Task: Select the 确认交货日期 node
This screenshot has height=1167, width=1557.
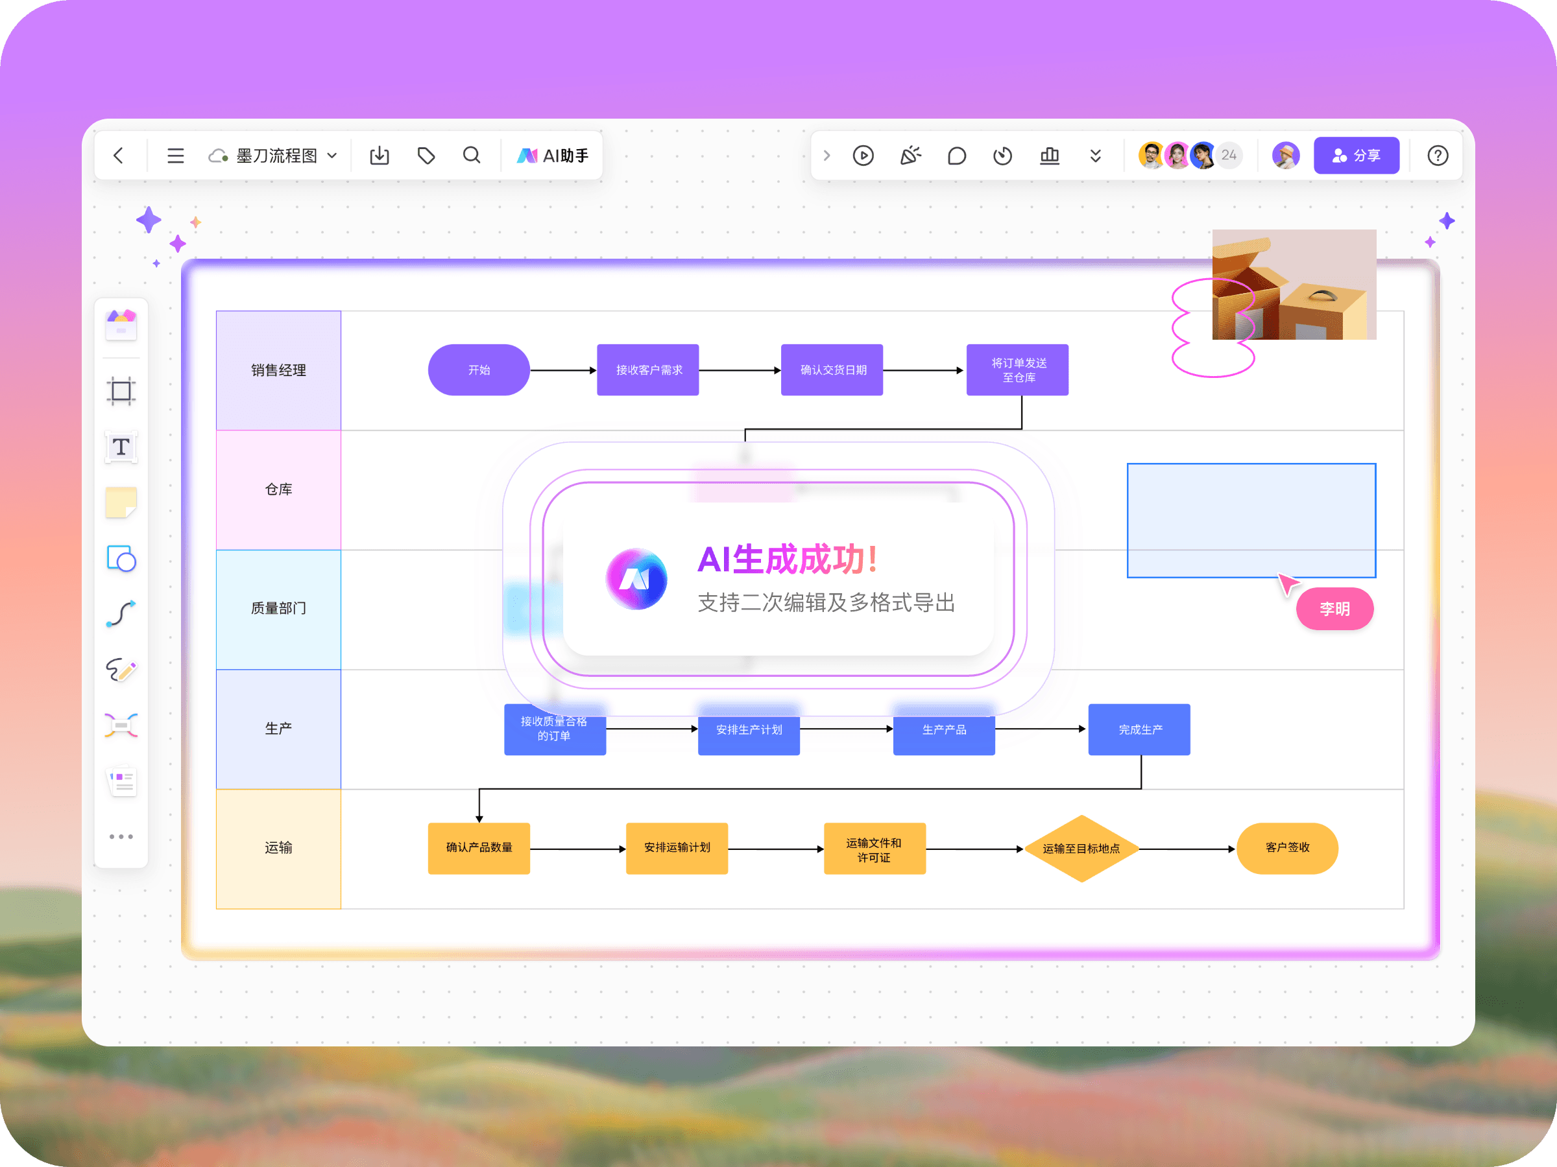Action: pos(833,370)
